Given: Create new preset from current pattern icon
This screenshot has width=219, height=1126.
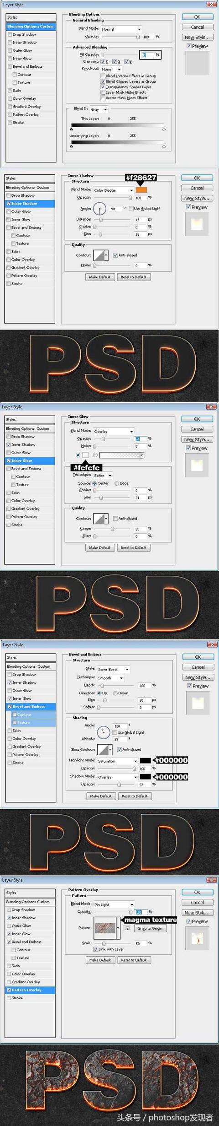Looking at the screenshot, I should [x=127, y=928].
